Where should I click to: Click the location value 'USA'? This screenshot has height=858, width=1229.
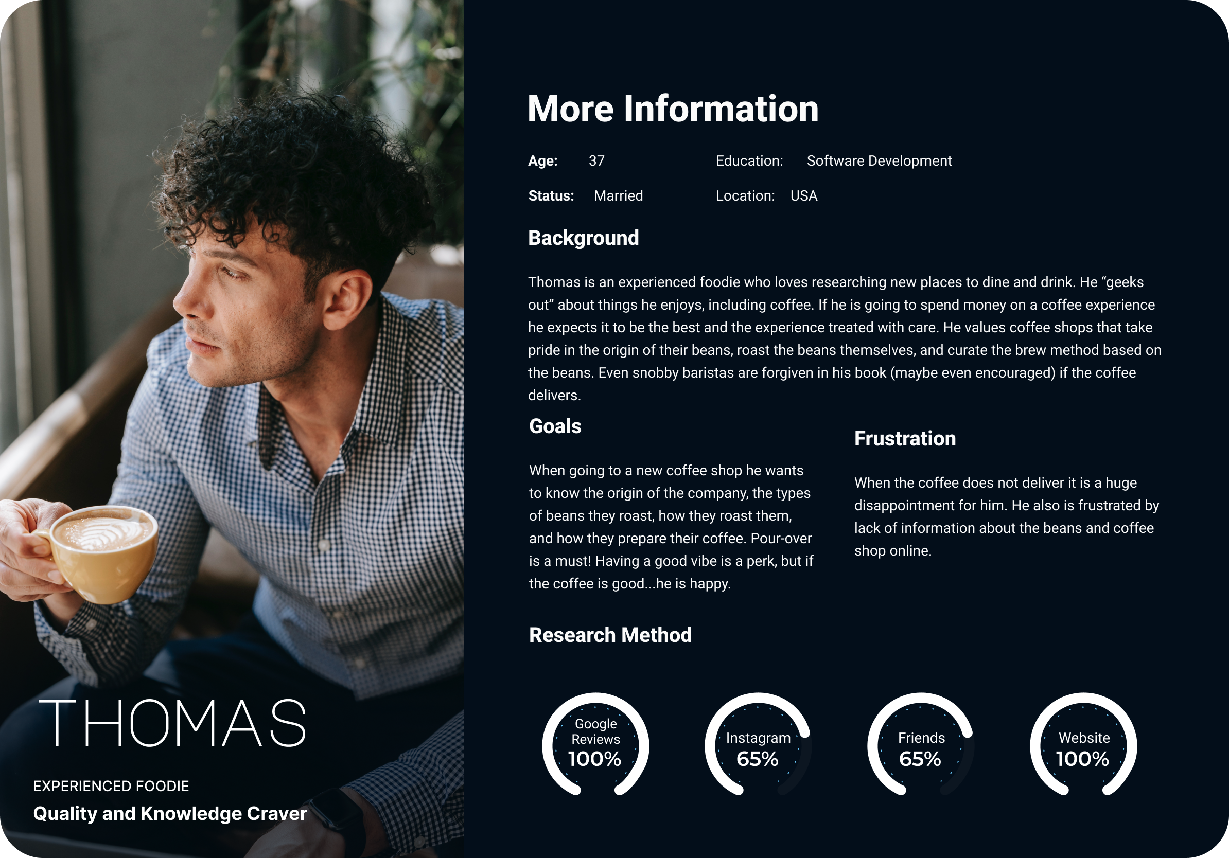click(803, 196)
